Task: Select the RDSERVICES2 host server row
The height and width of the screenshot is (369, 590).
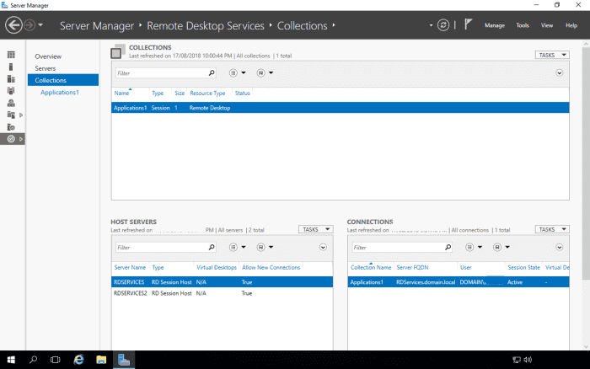Action: (x=222, y=293)
